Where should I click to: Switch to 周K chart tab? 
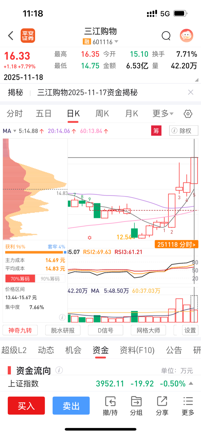[102, 114]
